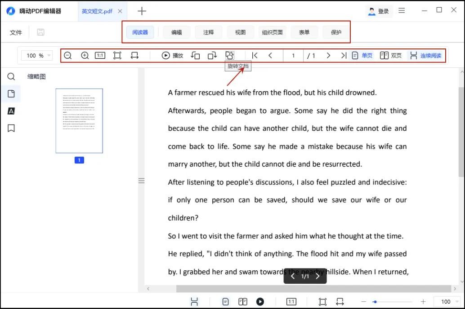Open the 组织页面 tab

coord(272,32)
